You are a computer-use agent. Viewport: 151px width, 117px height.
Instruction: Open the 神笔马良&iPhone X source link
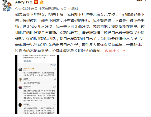(52, 9)
